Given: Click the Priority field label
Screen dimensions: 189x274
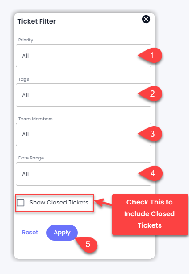Looking at the screenshot, I should point(25,40).
